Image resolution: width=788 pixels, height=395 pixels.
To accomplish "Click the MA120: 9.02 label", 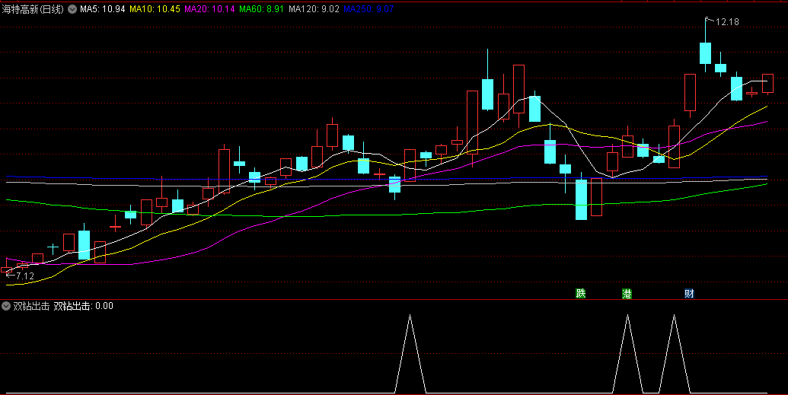I will pos(314,9).
